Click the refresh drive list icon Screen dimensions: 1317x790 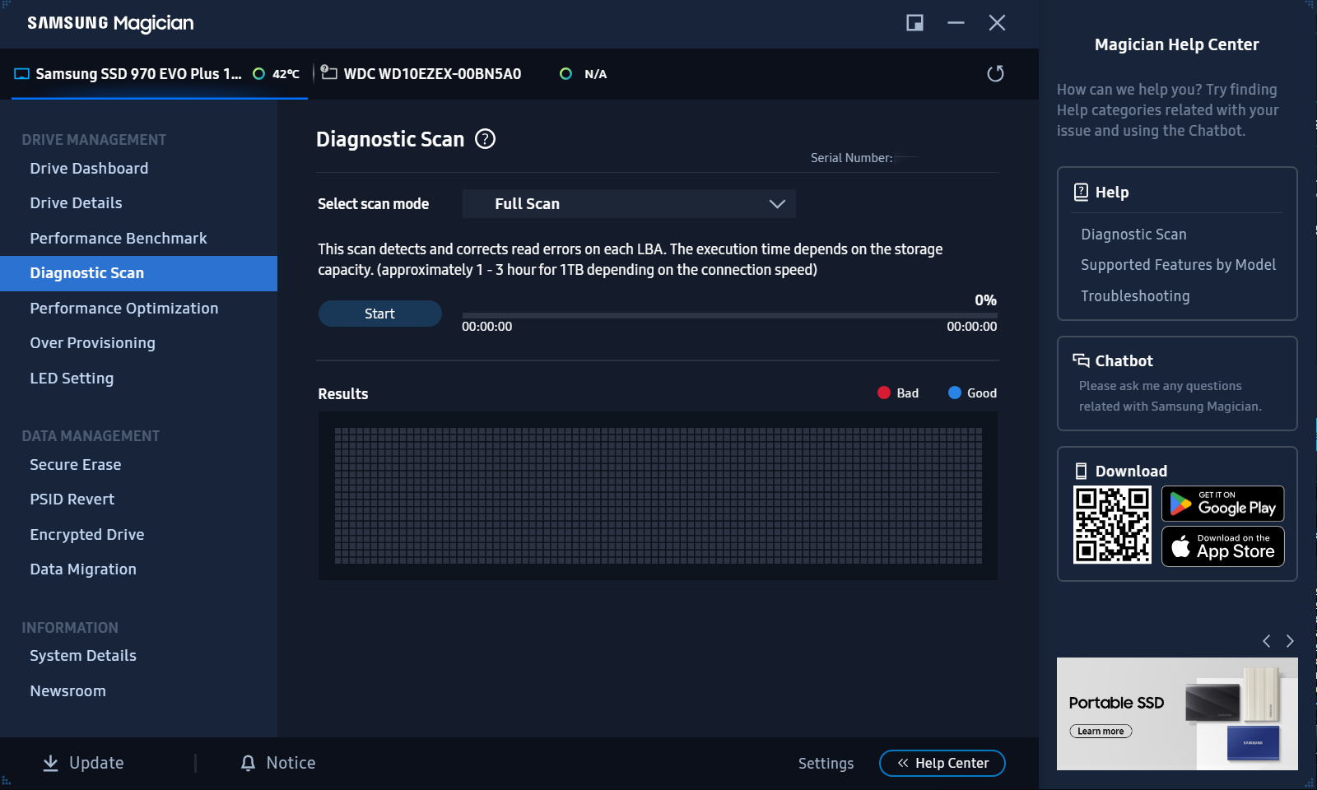coord(995,74)
